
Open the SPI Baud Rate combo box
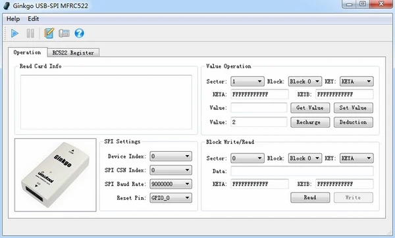tap(171, 184)
